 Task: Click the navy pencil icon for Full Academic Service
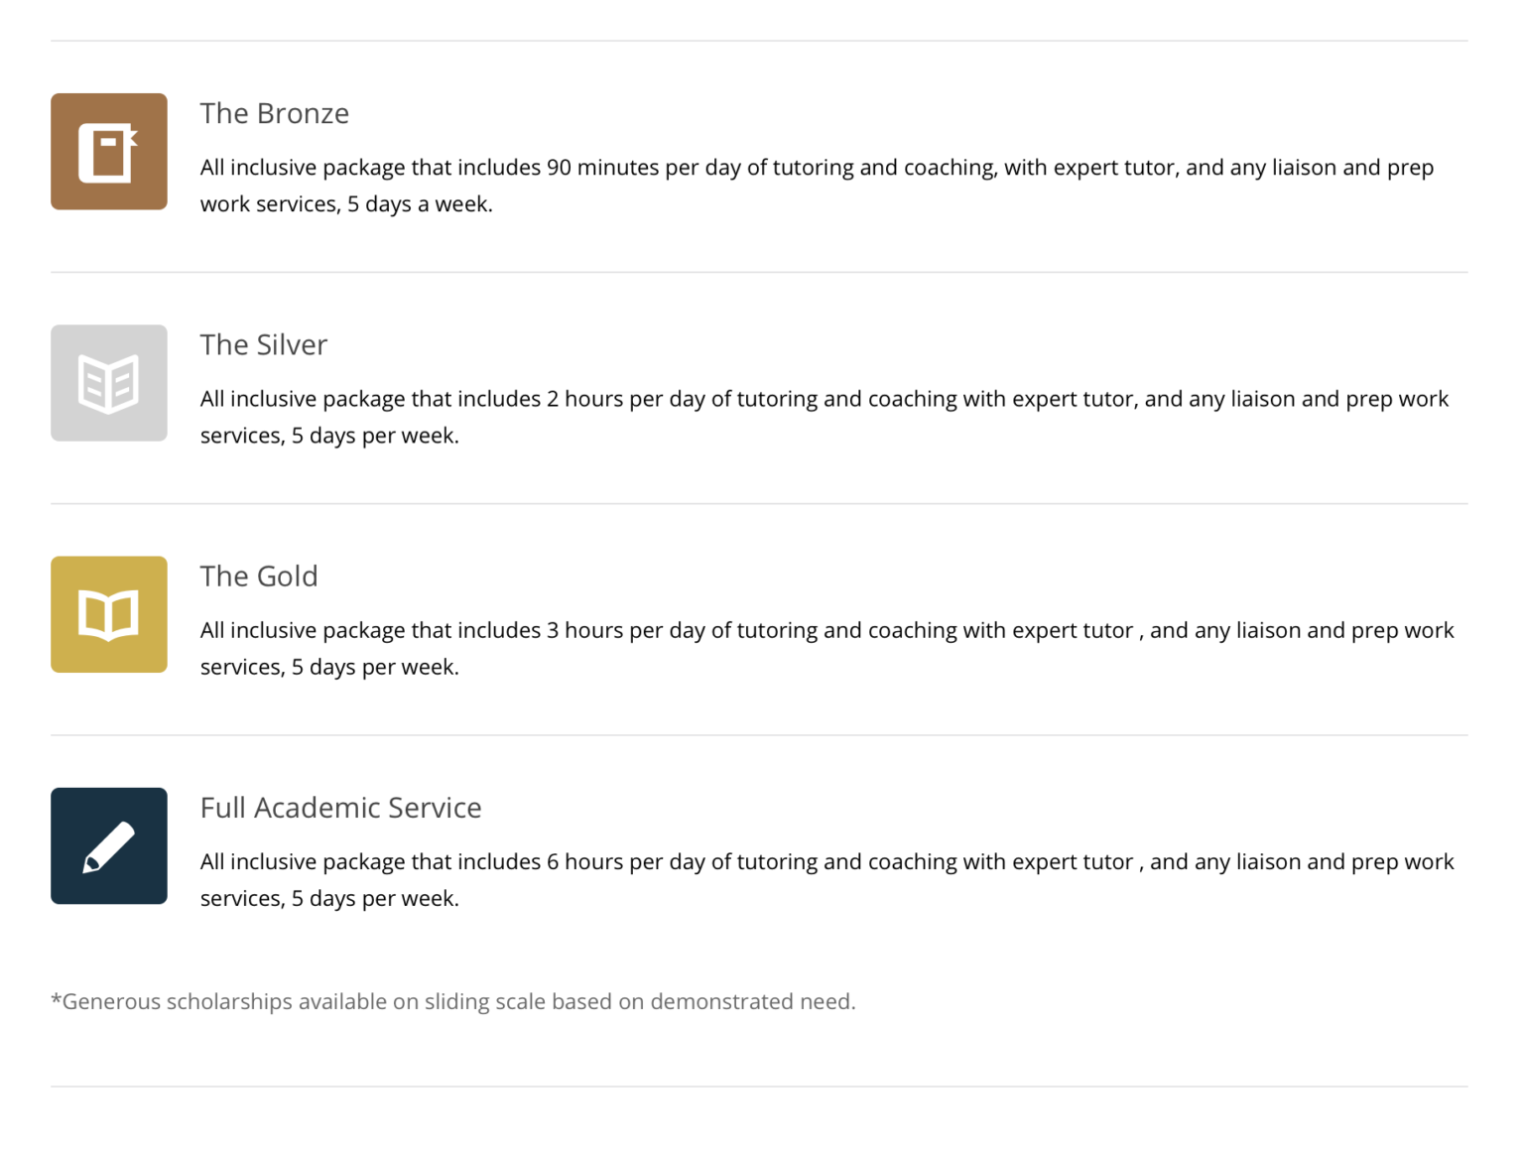click(109, 845)
